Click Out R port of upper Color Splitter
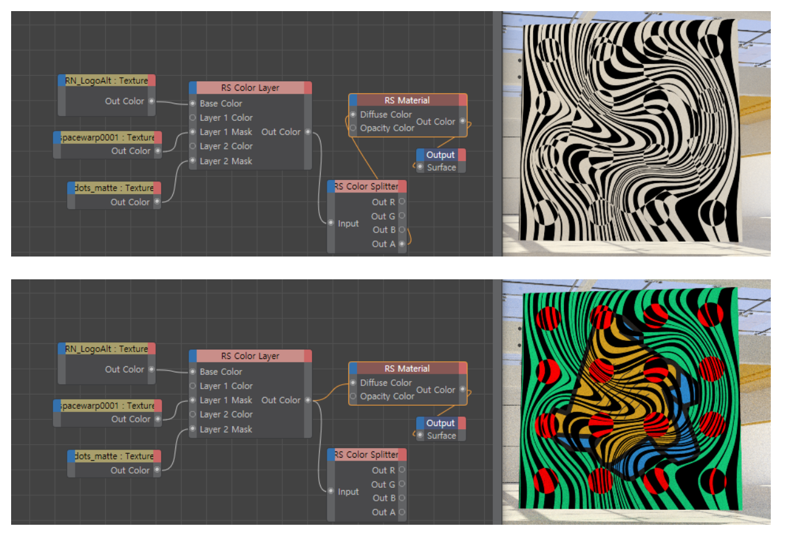The height and width of the screenshot is (534, 785). pyautogui.click(x=402, y=202)
